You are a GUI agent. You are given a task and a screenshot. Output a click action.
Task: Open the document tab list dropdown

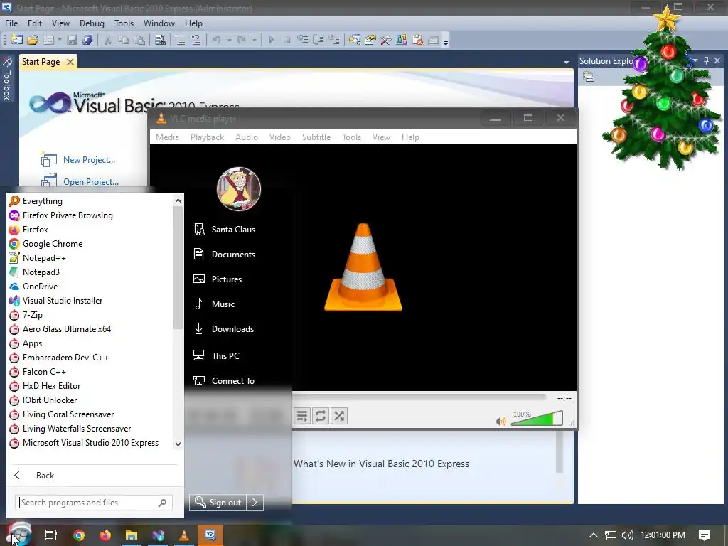(567, 62)
